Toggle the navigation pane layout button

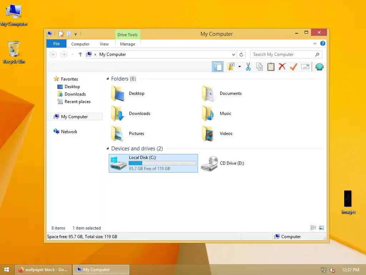(x=218, y=67)
